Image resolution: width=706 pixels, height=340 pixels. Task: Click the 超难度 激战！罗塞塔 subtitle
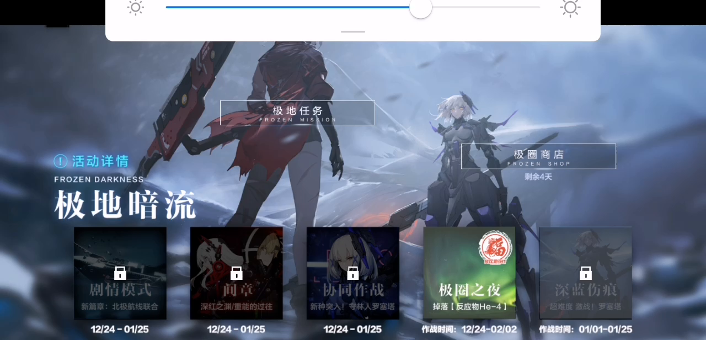(x=586, y=306)
